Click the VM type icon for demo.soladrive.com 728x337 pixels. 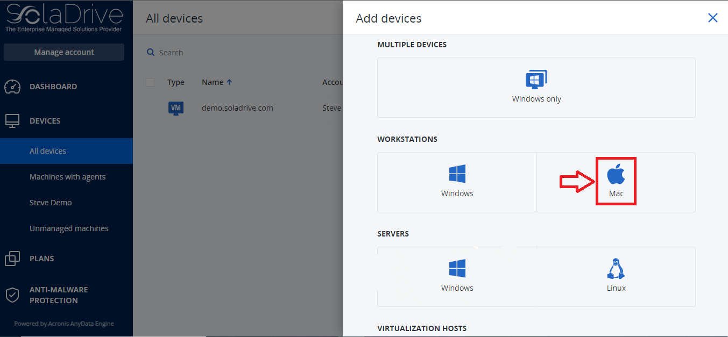tap(176, 108)
